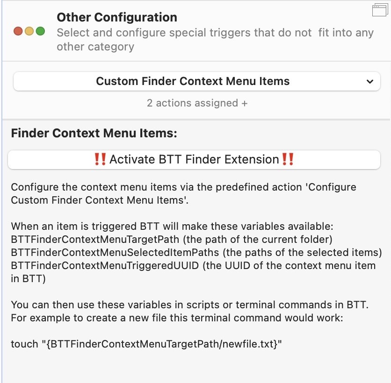Screen dimensions: 391x383
Task: Click the BTTFinderContextMenuTargetPath variable line
Action: [x=172, y=239]
